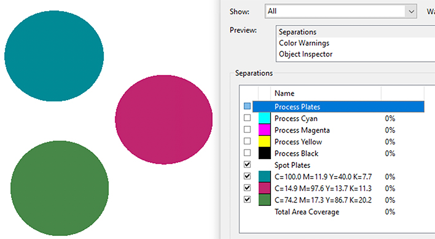Click the Process Yellow color swatch

pos(264,141)
